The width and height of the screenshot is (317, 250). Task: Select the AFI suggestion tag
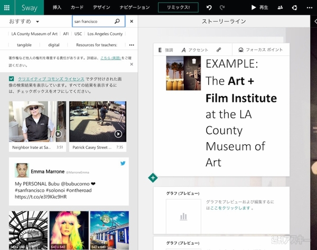[66, 34]
